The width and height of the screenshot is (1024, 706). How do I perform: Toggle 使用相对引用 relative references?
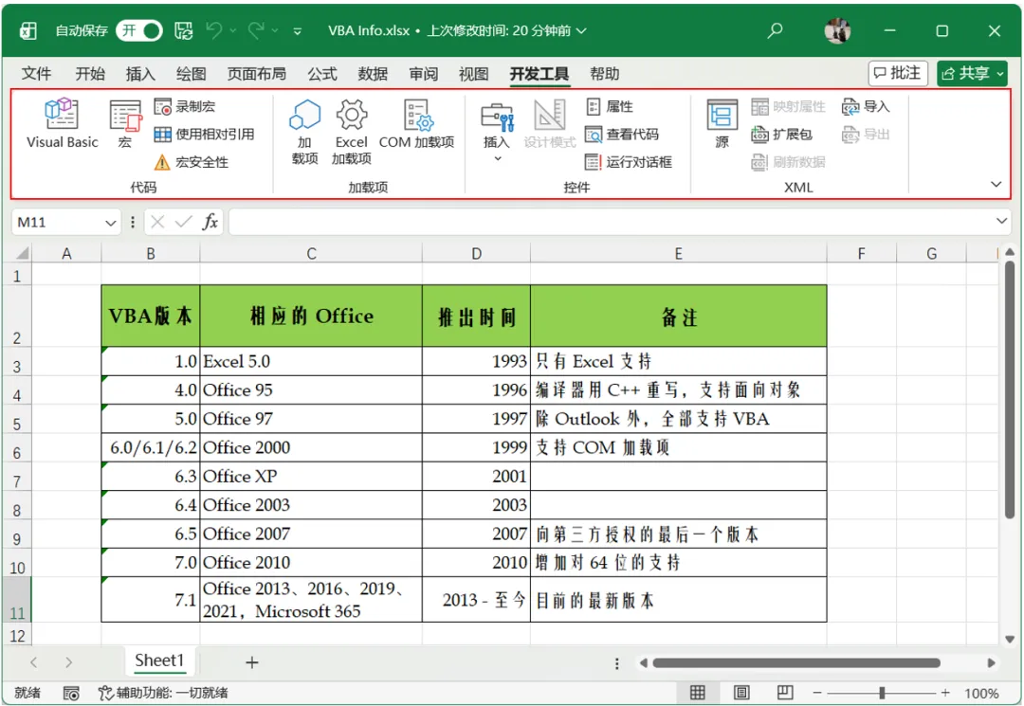coord(205,135)
